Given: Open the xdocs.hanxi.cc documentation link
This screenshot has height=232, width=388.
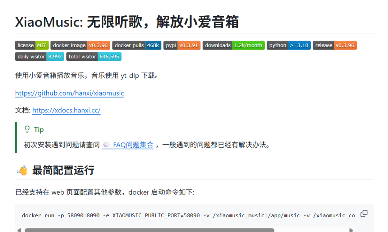Looking at the screenshot, I should 66,110.
